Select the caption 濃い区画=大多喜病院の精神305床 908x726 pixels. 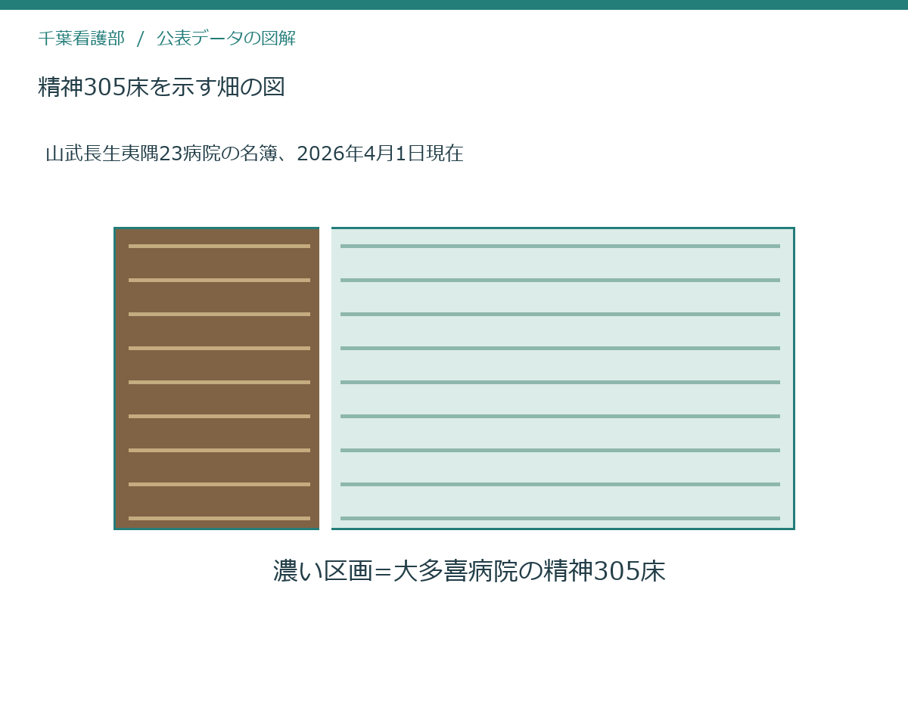[x=469, y=571]
